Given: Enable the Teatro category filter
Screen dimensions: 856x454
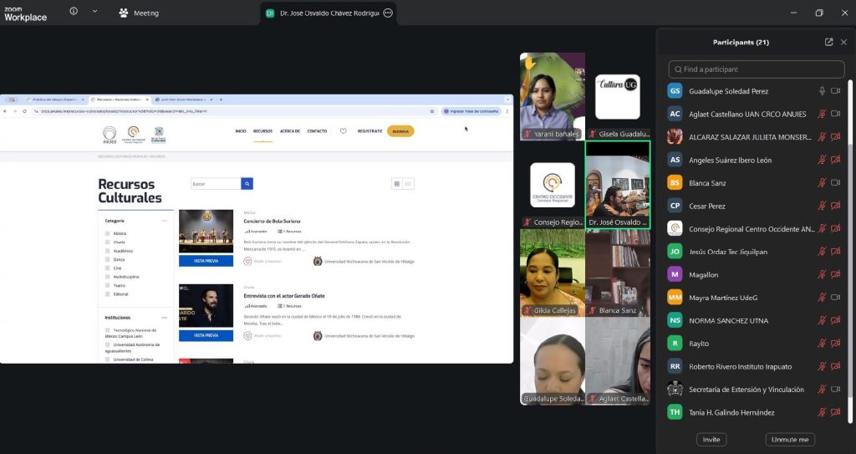Looking at the screenshot, I should pos(108,285).
